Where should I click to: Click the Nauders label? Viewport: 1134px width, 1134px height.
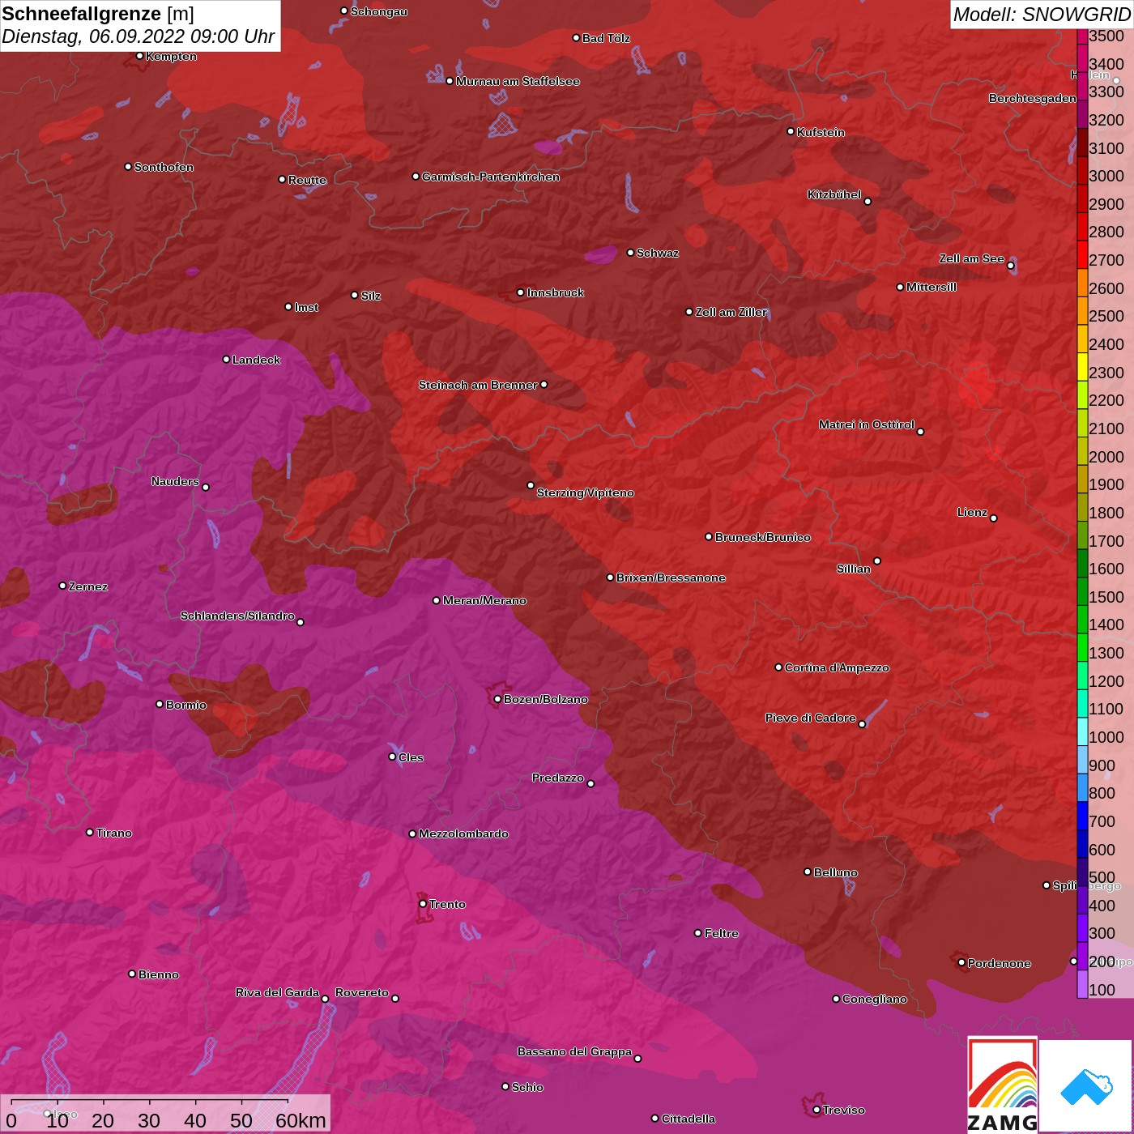click(175, 481)
